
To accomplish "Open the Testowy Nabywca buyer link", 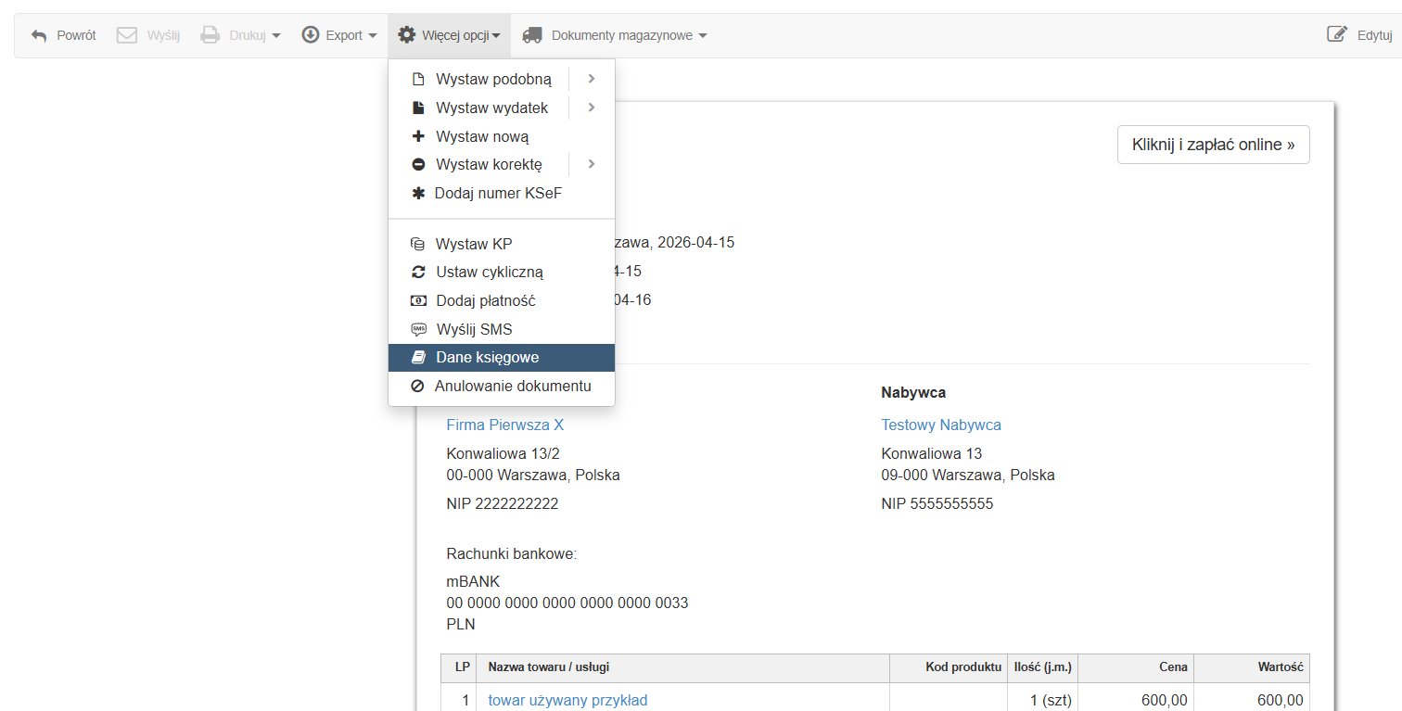I will (941, 425).
